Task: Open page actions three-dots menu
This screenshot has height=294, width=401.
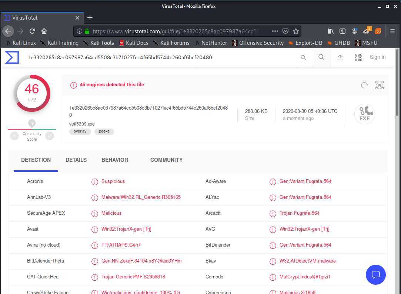Action: coord(275,31)
